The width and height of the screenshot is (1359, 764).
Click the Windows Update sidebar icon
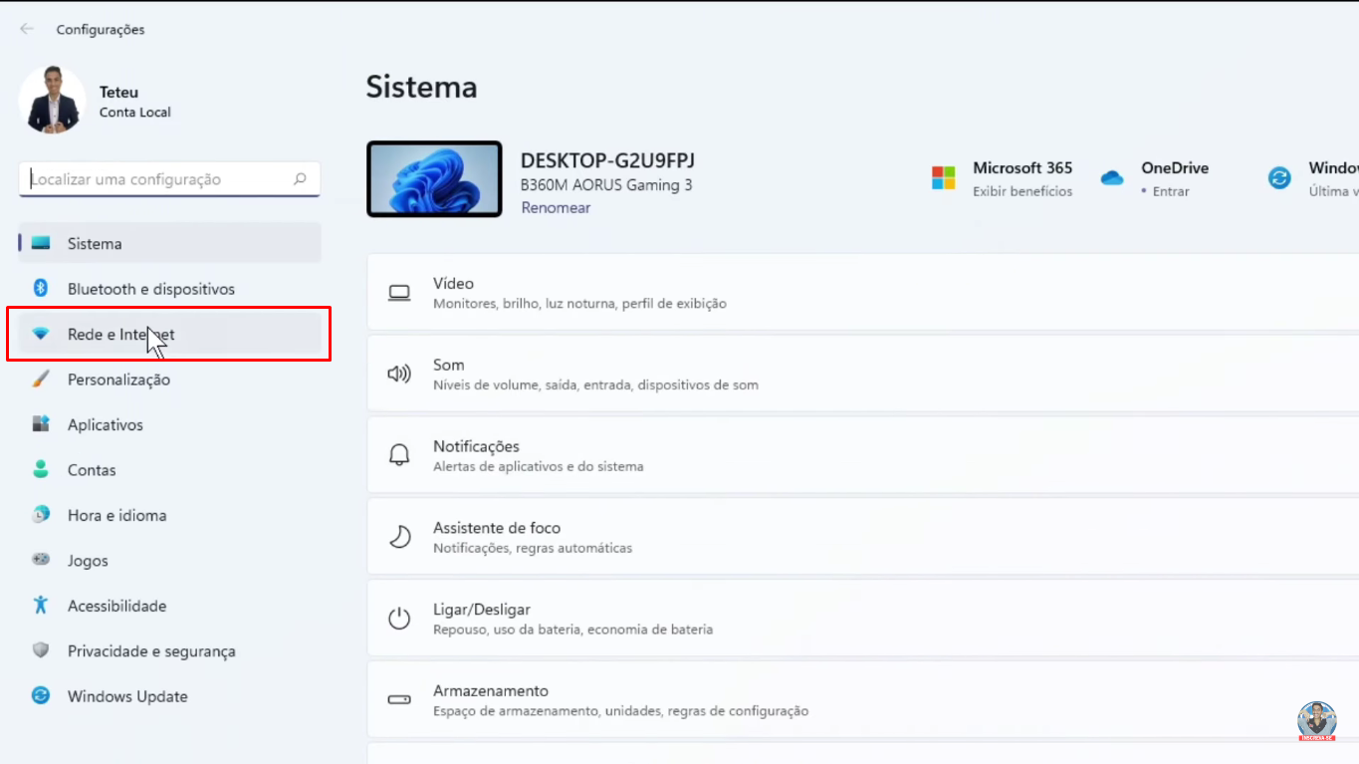pyautogui.click(x=41, y=696)
